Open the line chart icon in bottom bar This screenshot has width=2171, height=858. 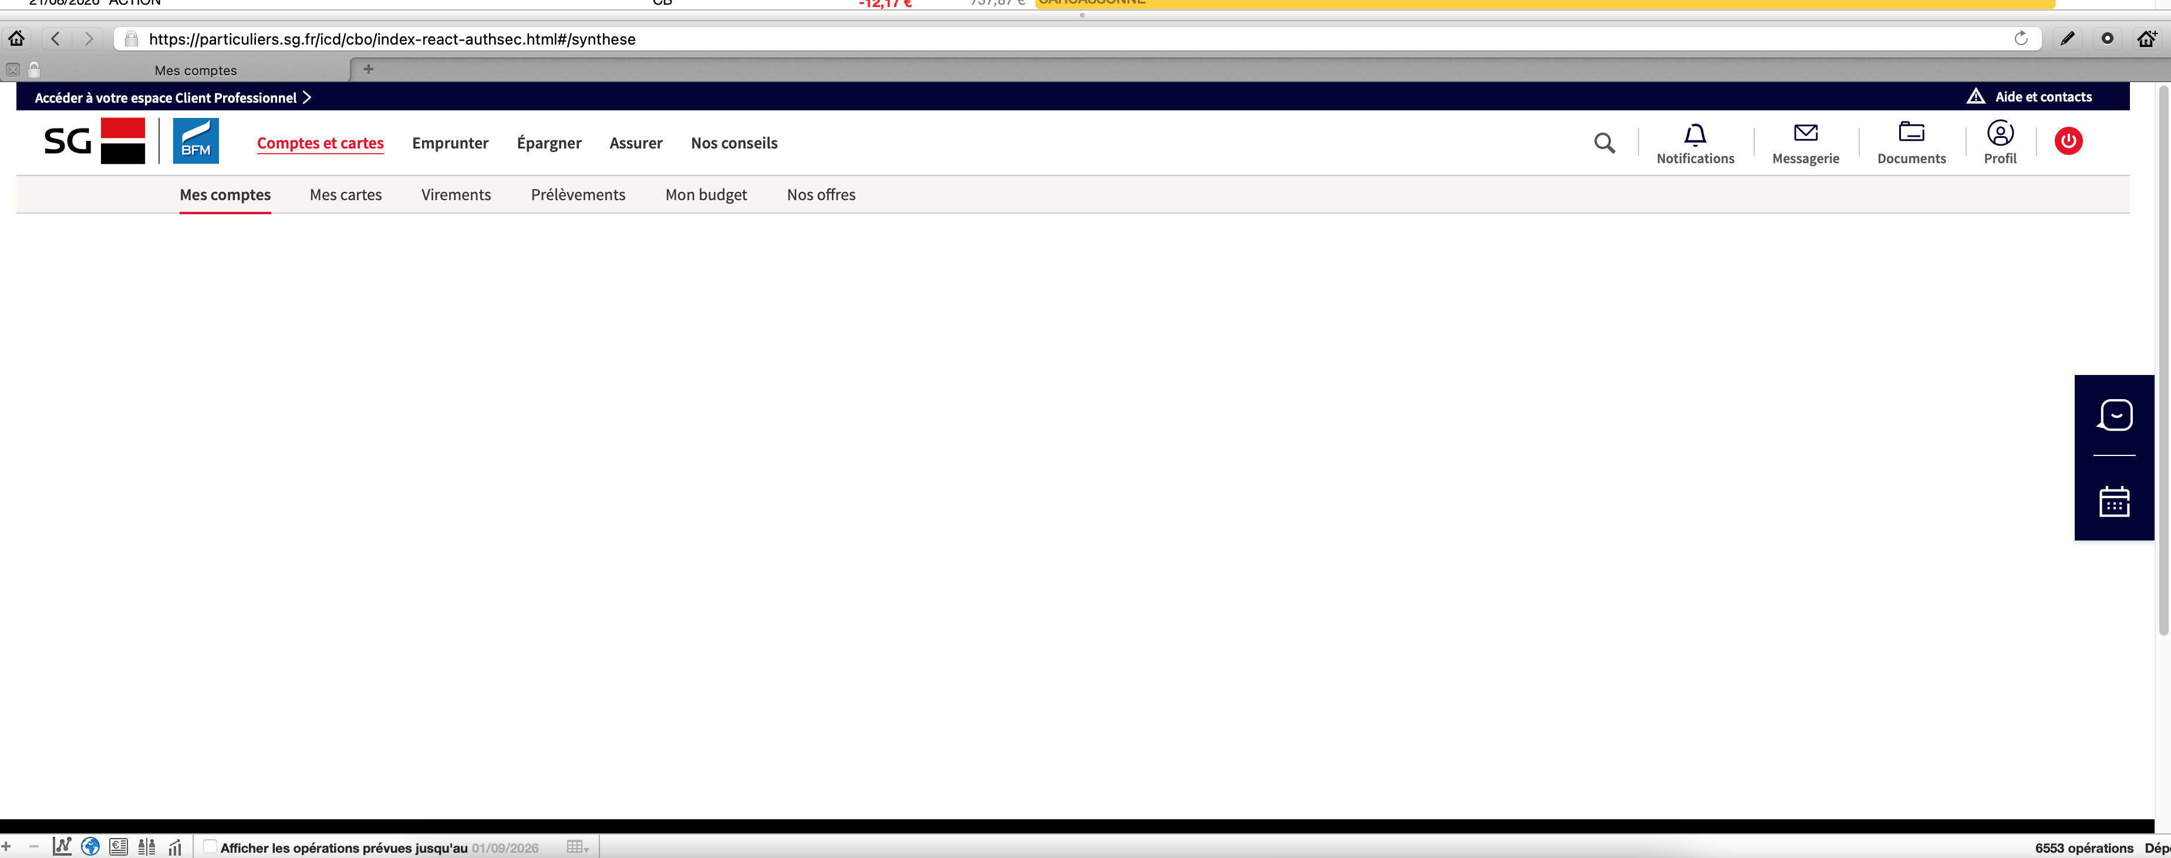click(62, 846)
